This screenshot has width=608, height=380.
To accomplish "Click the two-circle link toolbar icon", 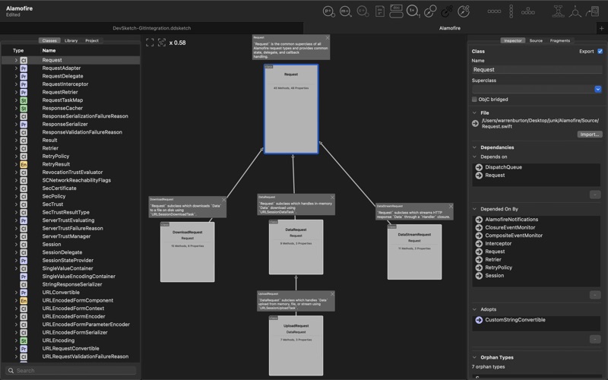I will [429, 11].
